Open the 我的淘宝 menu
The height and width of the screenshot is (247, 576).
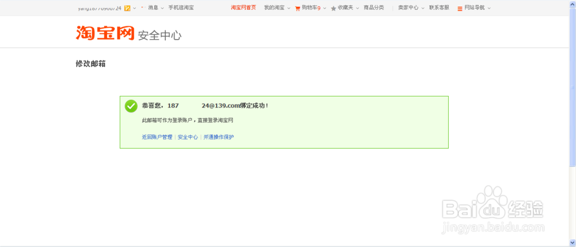click(274, 7)
